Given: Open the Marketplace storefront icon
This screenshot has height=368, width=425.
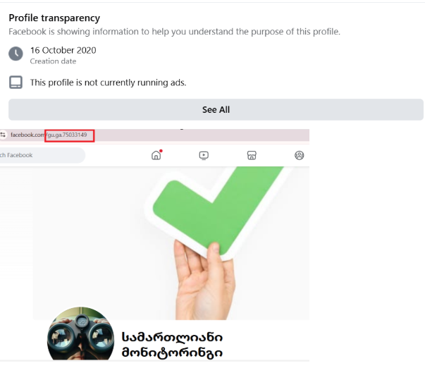Looking at the screenshot, I should (x=252, y=155).
